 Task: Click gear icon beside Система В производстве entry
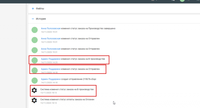34,90
